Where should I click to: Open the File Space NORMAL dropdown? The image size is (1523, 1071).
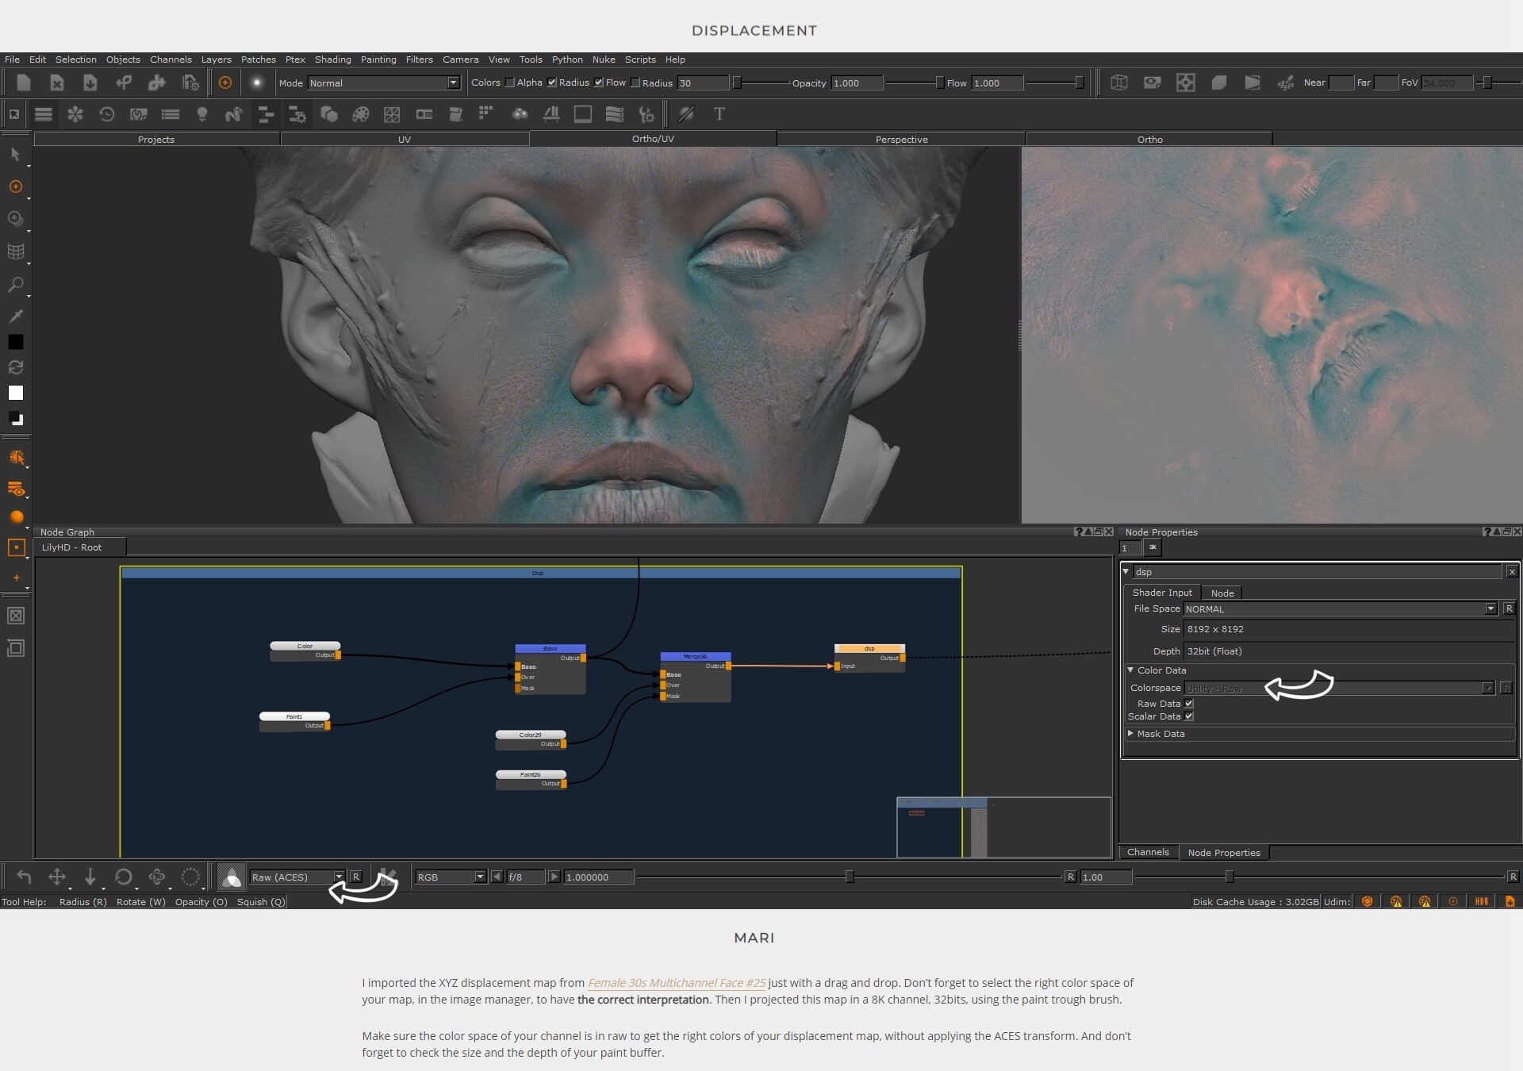tap(1339, 608)
